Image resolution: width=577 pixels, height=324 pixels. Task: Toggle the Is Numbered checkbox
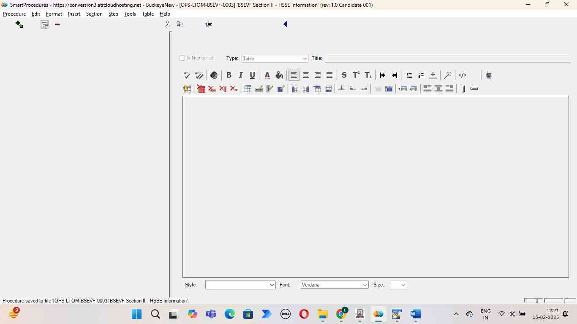(x=182, y=58)
